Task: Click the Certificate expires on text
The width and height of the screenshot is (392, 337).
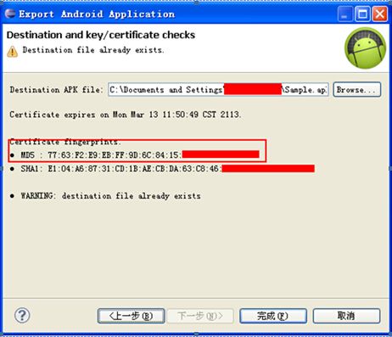Action: coord(126,115)
